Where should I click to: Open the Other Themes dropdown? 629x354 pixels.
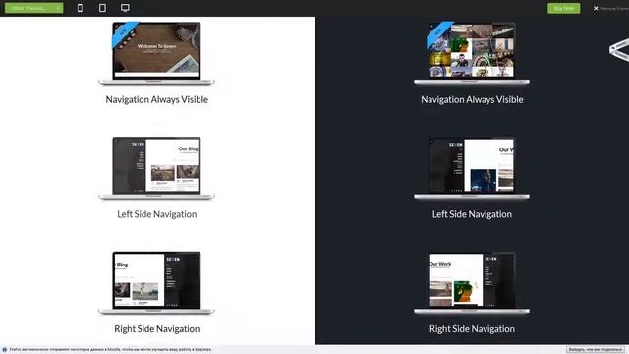point(33,8)
